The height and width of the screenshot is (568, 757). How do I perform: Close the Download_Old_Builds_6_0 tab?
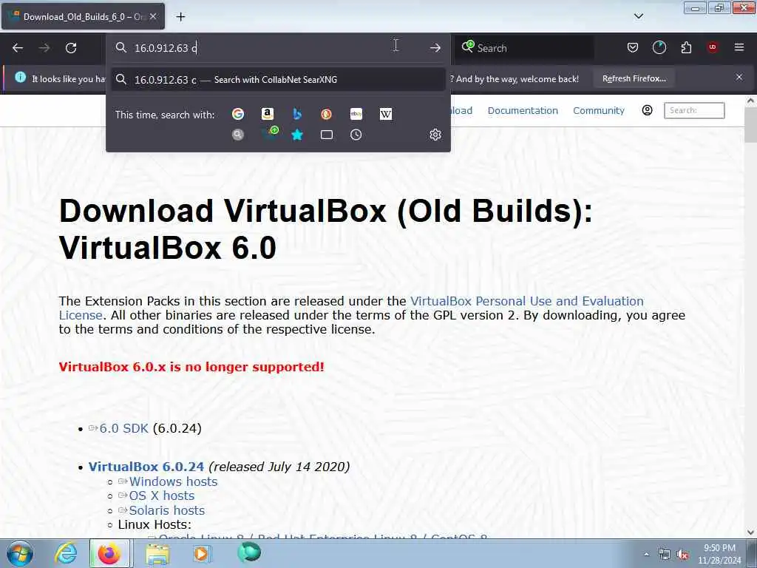tap(153, 16)
